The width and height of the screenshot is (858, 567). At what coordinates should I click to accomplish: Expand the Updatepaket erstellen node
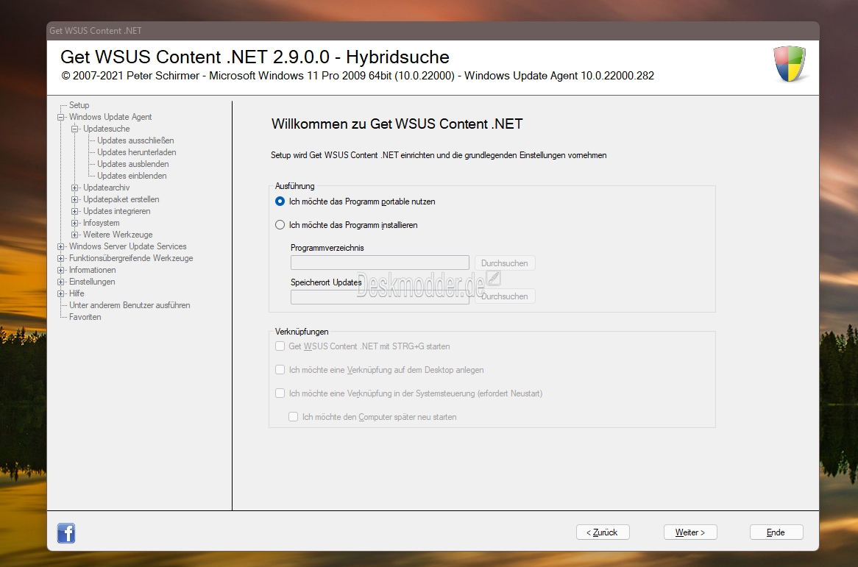75,199
